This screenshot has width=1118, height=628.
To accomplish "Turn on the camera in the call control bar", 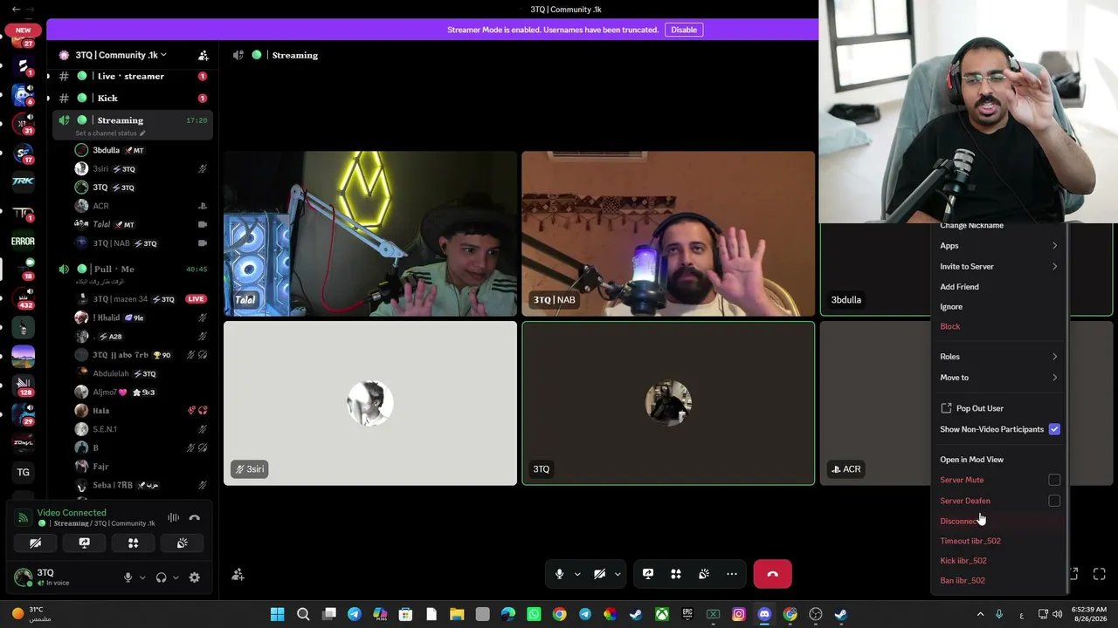I will [599, 574].
